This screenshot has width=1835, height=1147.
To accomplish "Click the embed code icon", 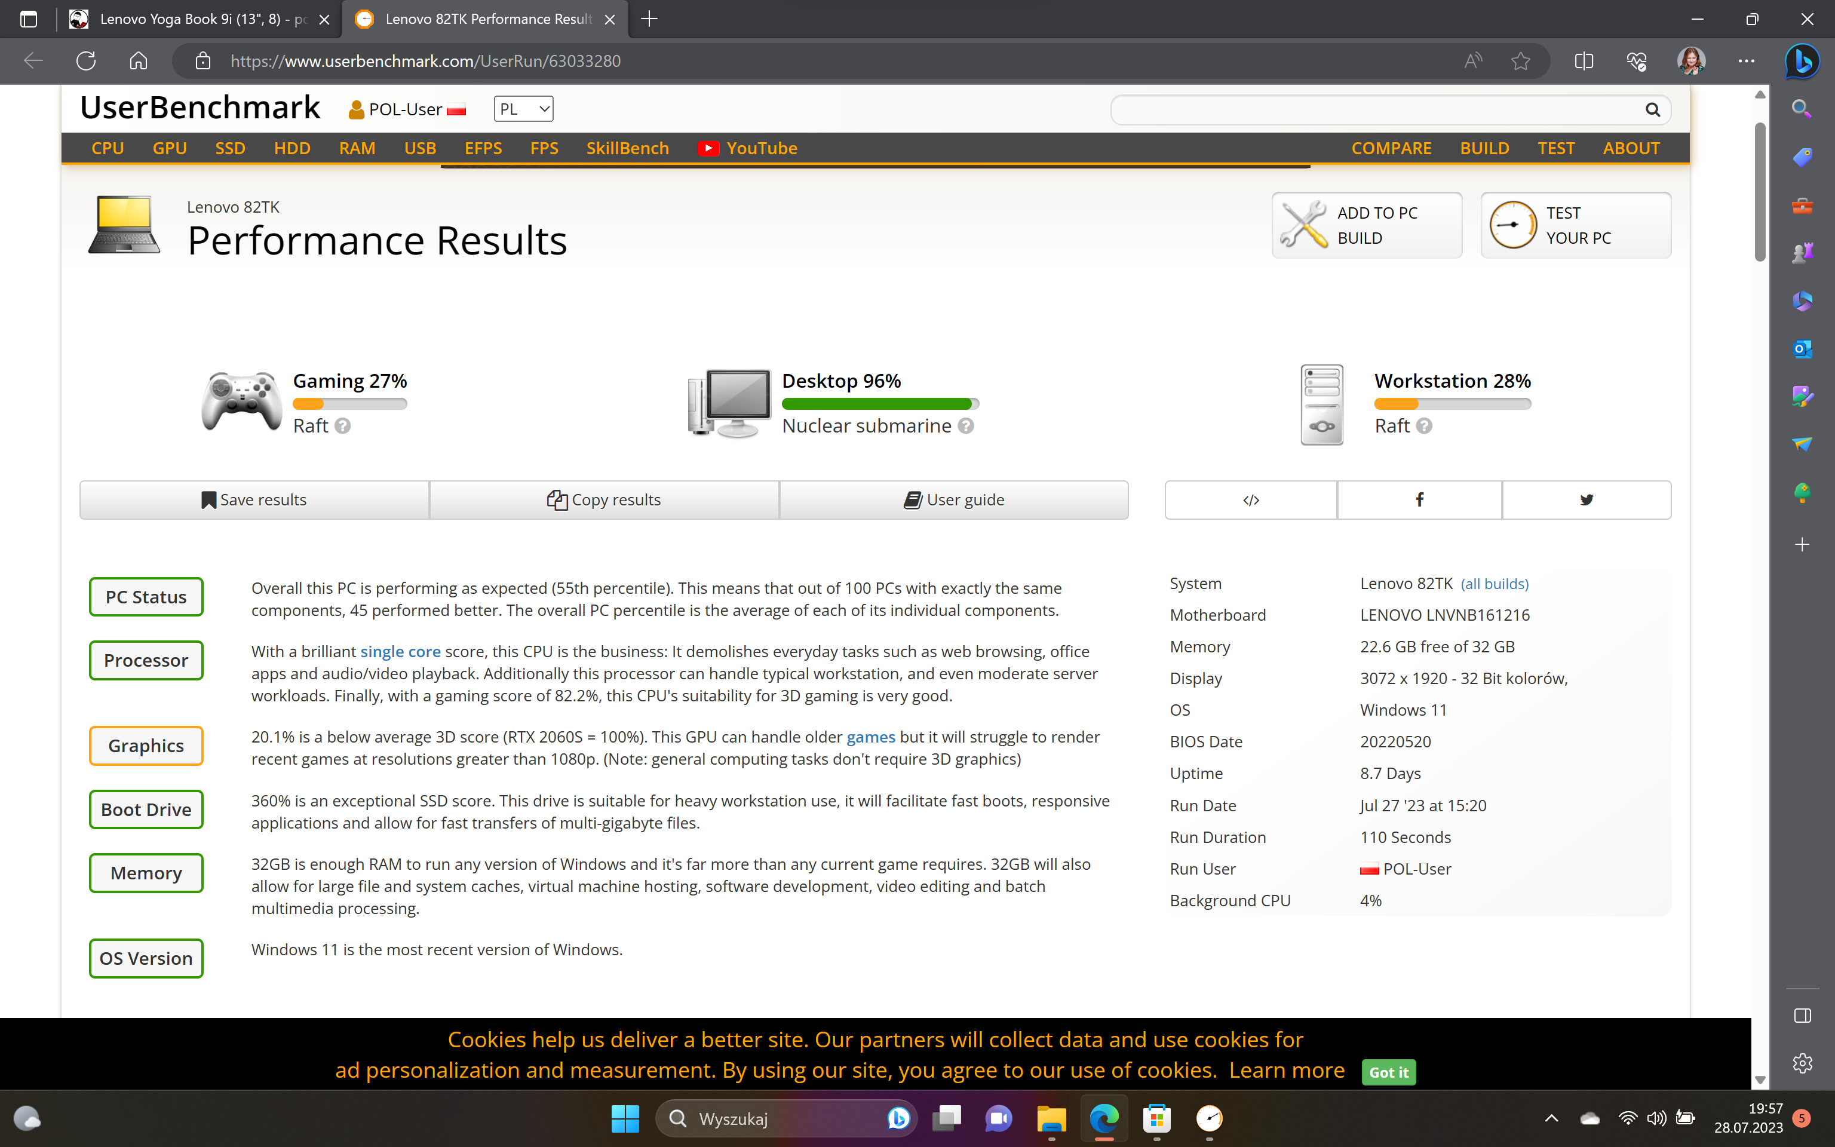I will click(1250, 499).
